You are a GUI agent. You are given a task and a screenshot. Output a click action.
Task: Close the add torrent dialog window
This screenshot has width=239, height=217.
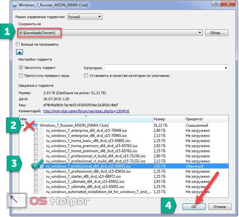coord(228,4)
